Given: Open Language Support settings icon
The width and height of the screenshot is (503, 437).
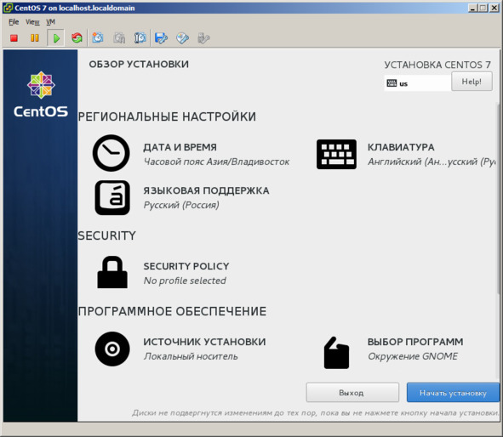Looking at the screenshot, I should coord(112,197).
